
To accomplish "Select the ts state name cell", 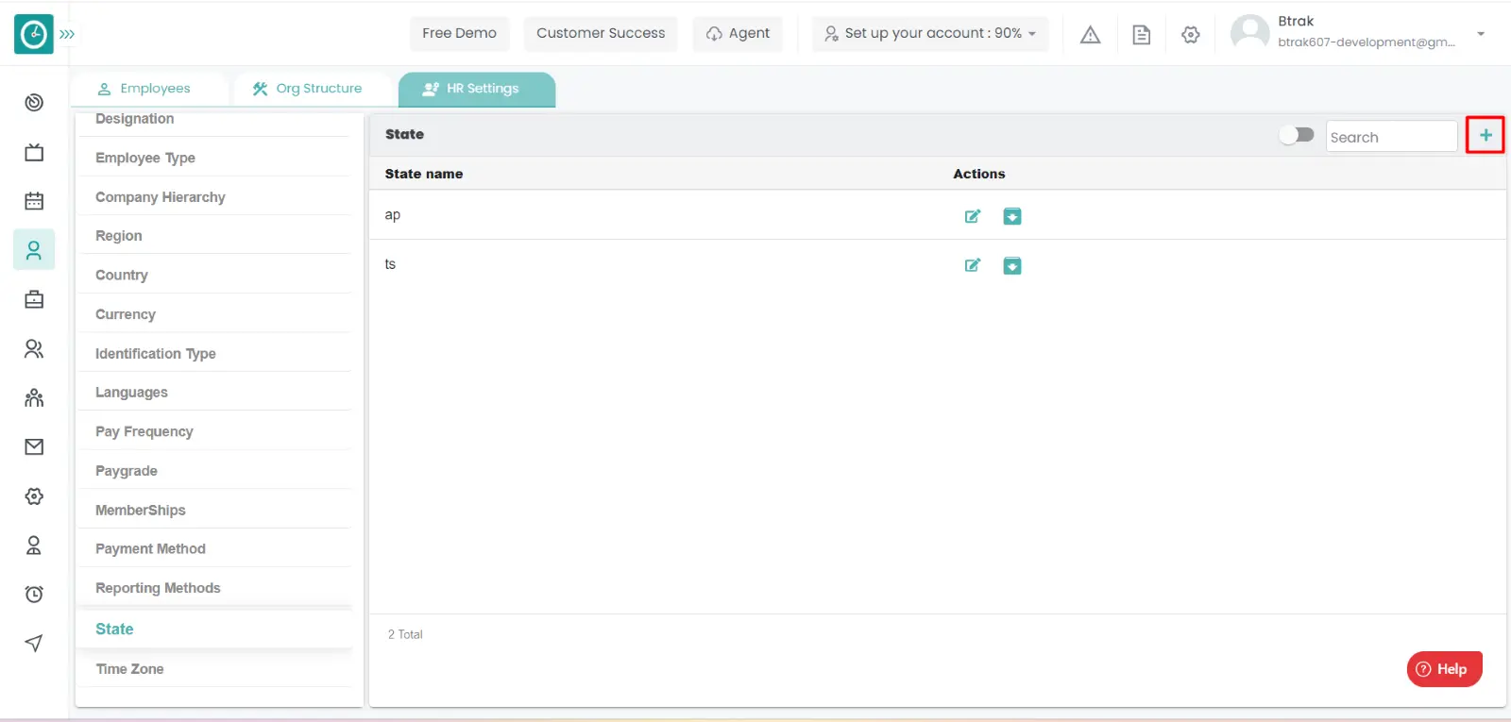I will (390, 264).
